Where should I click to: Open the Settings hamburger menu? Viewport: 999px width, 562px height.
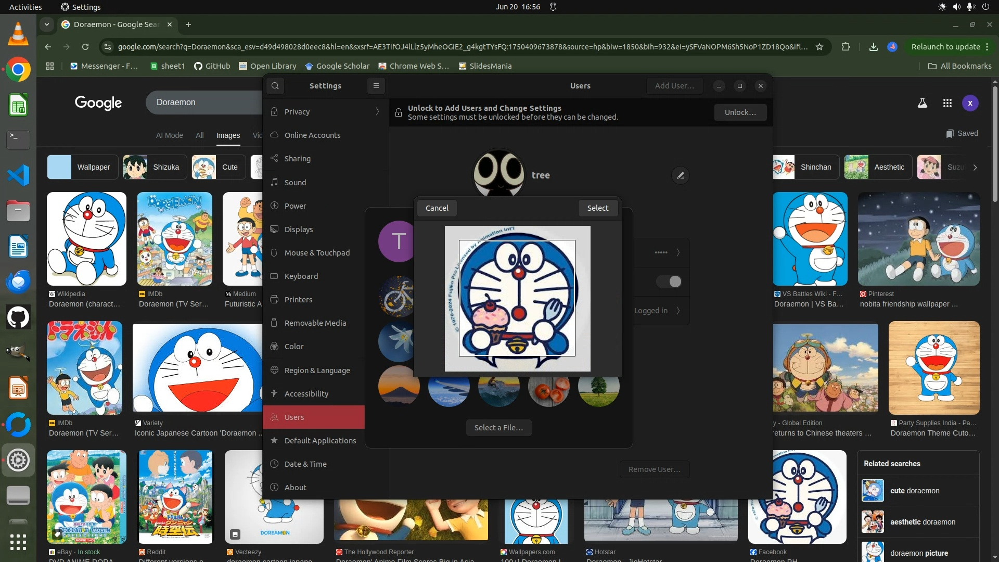[x=376, y=86]
